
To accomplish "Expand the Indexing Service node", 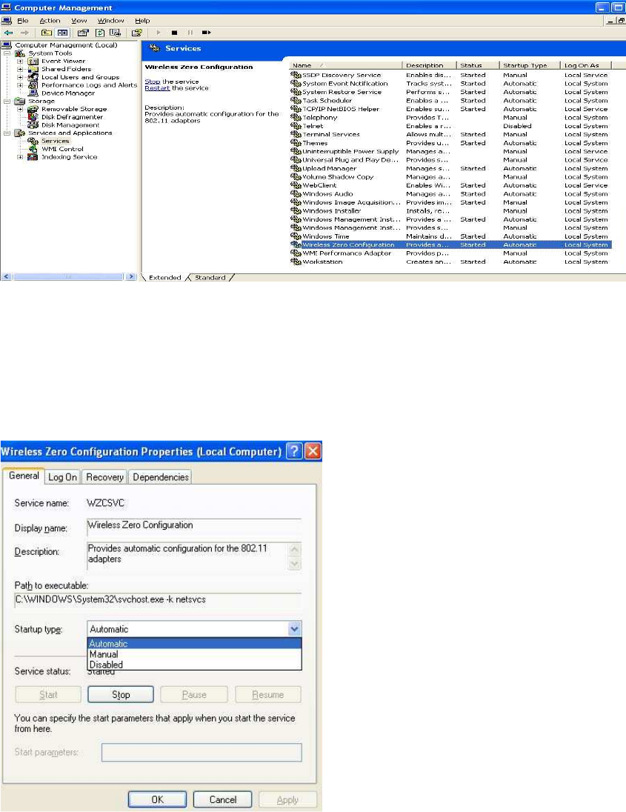I will click(20, 157).
